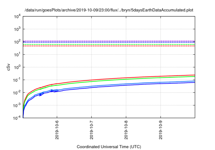This screenshot has height=150, width=215.
Task: Select the 10^1 y-axis label
Action: [x=17, y=55]
